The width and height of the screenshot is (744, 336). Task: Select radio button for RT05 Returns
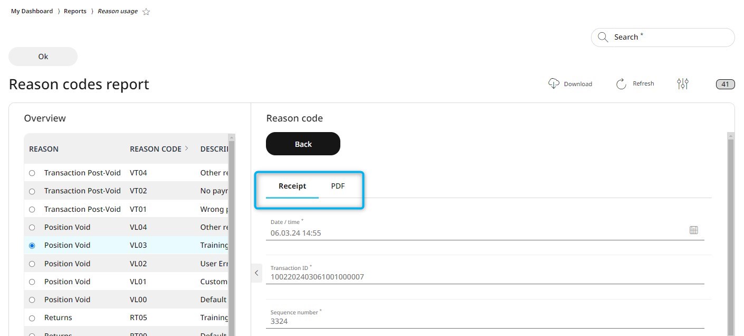32,318
